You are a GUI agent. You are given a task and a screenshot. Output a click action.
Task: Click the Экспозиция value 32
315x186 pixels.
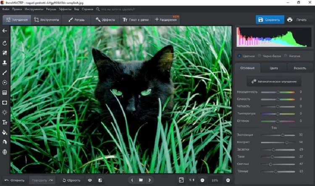point(301,135)
